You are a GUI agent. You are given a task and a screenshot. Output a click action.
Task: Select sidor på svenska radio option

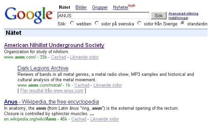tap(97, 23)
